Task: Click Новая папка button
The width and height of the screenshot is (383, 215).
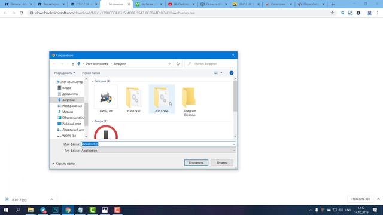Action: (x=91, y=73)
